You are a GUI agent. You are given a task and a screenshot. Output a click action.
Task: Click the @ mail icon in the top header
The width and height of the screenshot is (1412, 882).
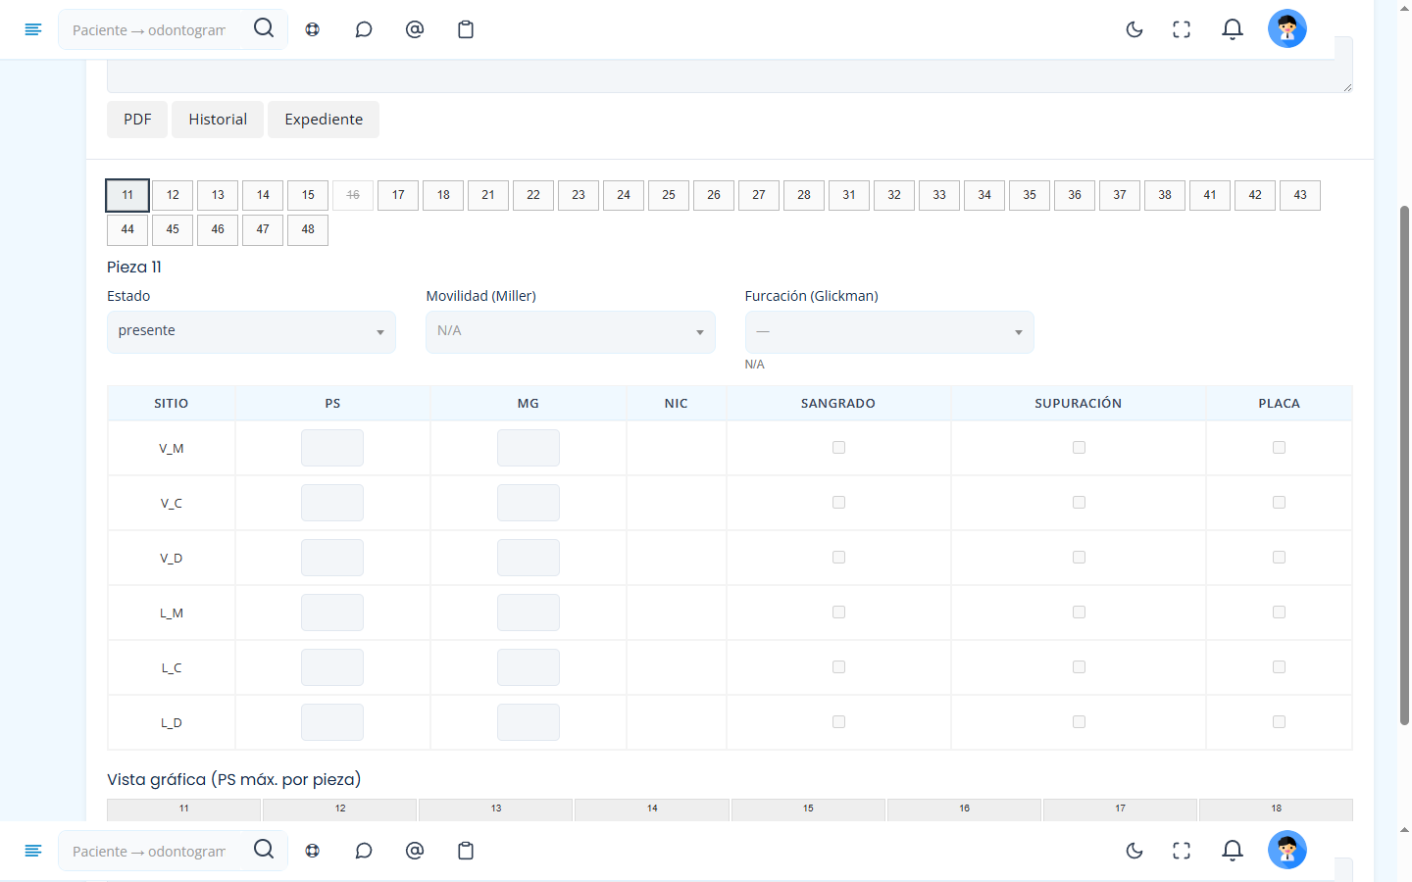tap(415, 29)
